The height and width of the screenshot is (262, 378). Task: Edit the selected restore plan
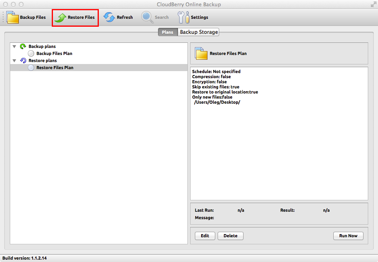coord(205,236)
